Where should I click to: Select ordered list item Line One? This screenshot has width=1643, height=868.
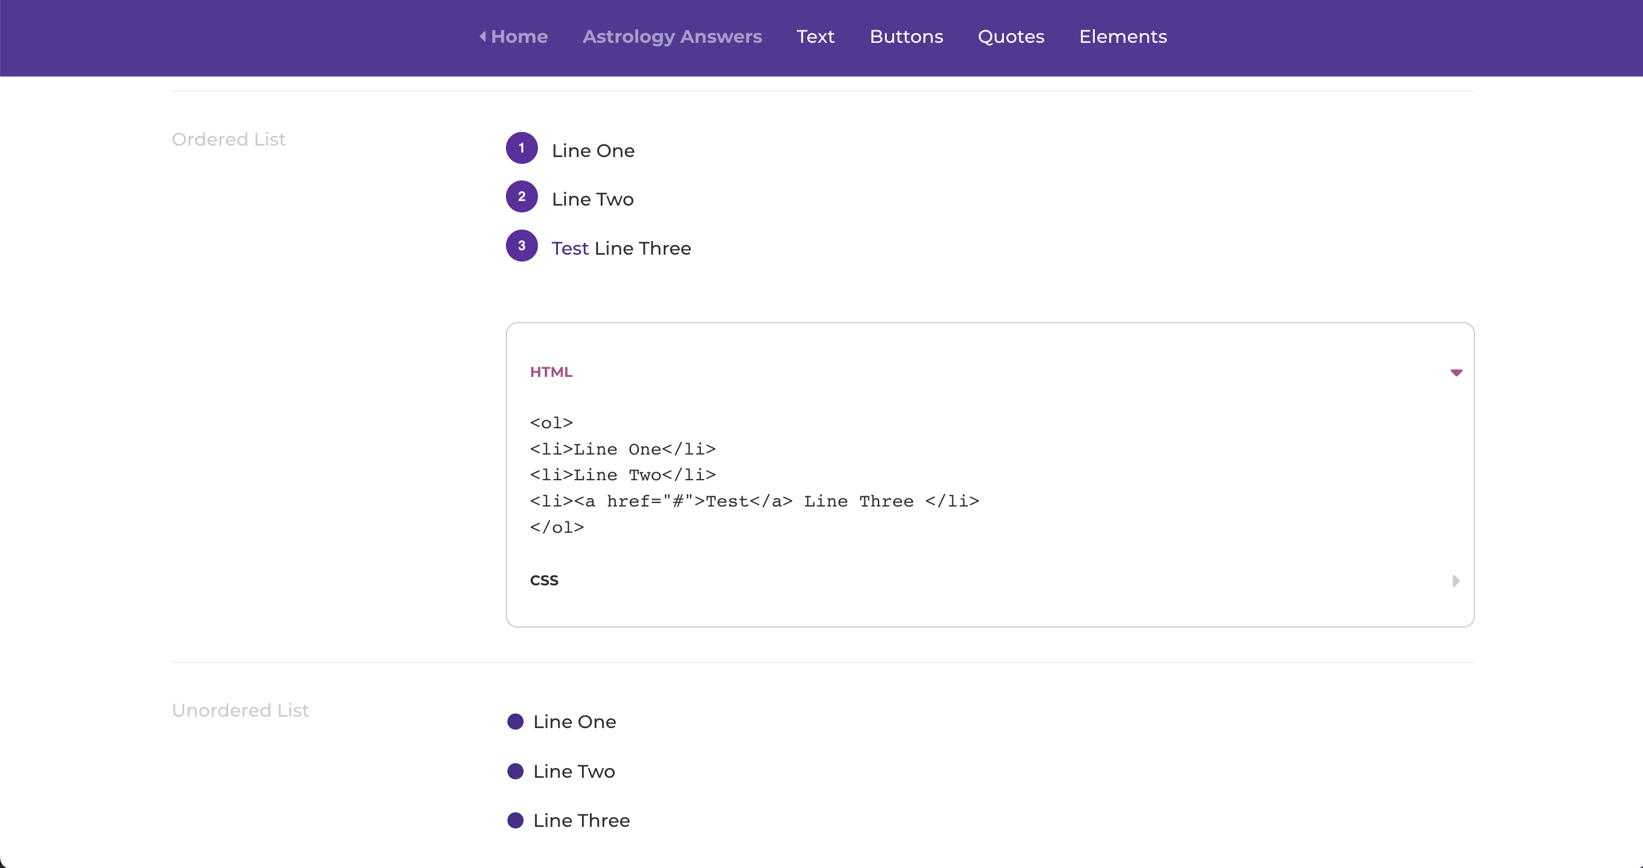593,150
